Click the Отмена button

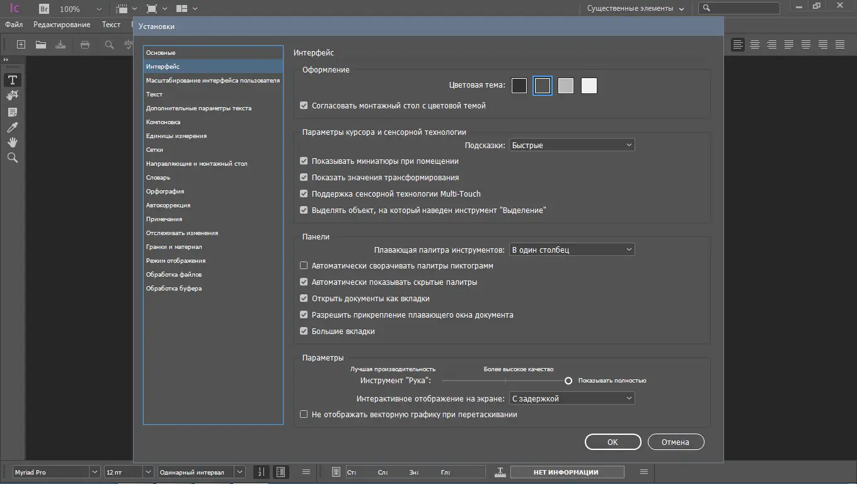pyautogui.click(x=676, y=442)
